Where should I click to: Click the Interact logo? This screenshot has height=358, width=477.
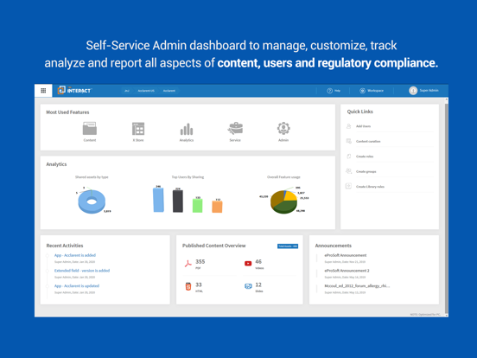click(74, 90)
